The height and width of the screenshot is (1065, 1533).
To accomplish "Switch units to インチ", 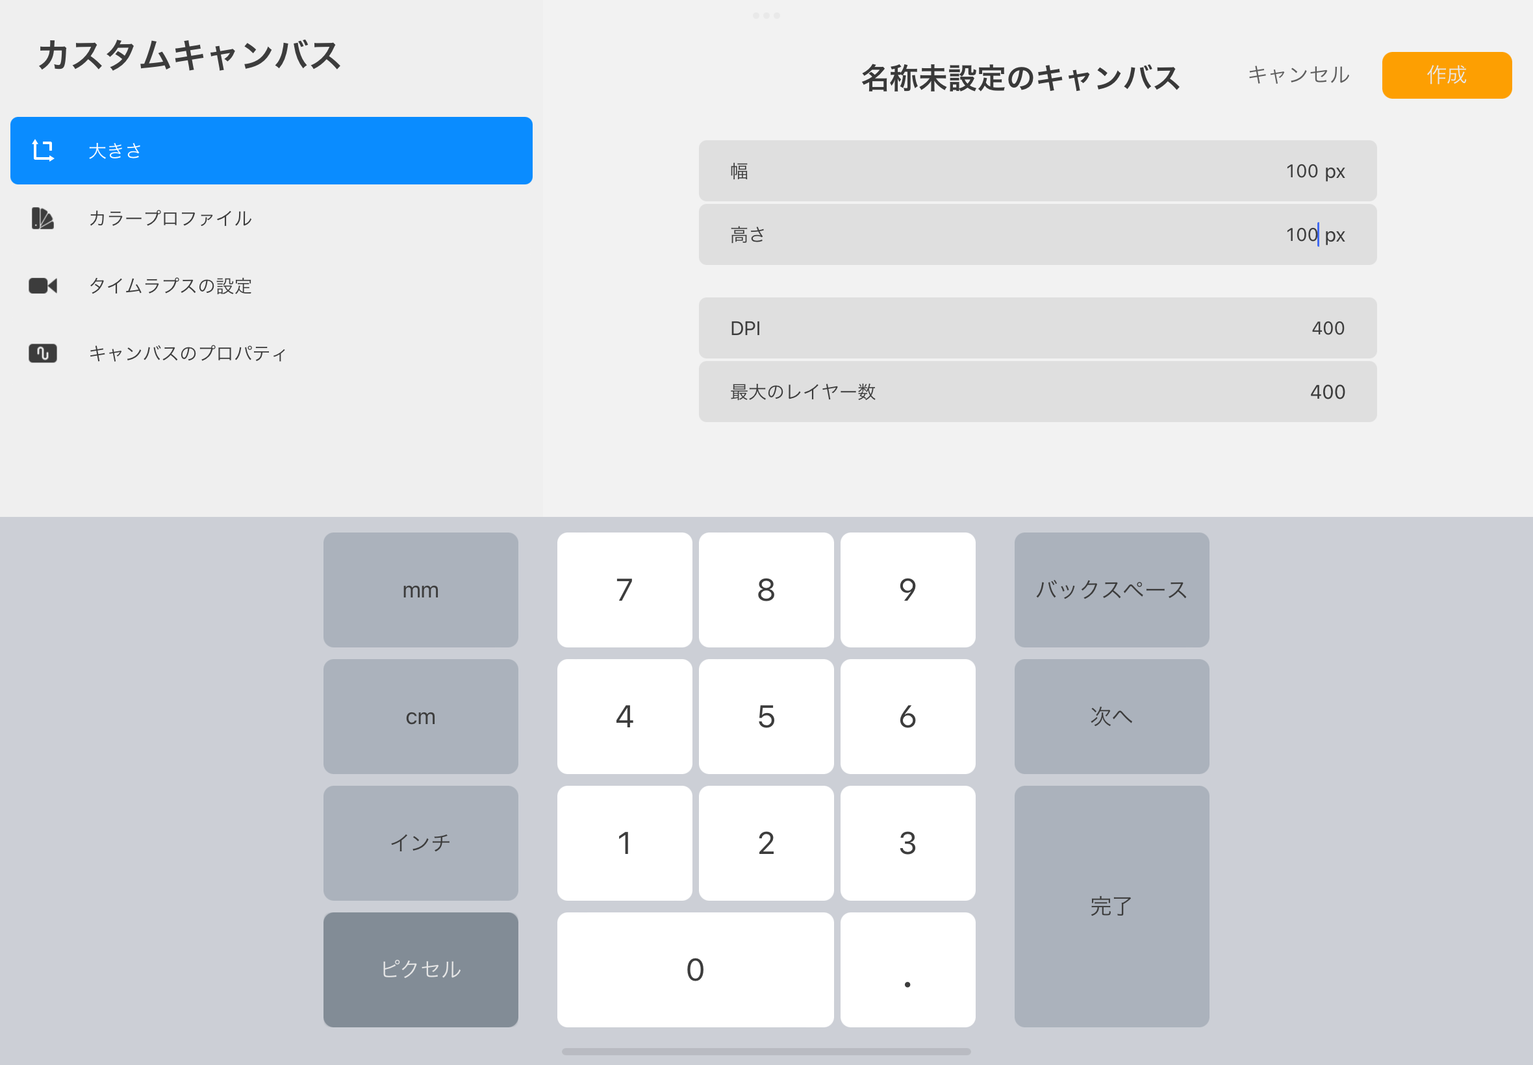I will 420,843.
